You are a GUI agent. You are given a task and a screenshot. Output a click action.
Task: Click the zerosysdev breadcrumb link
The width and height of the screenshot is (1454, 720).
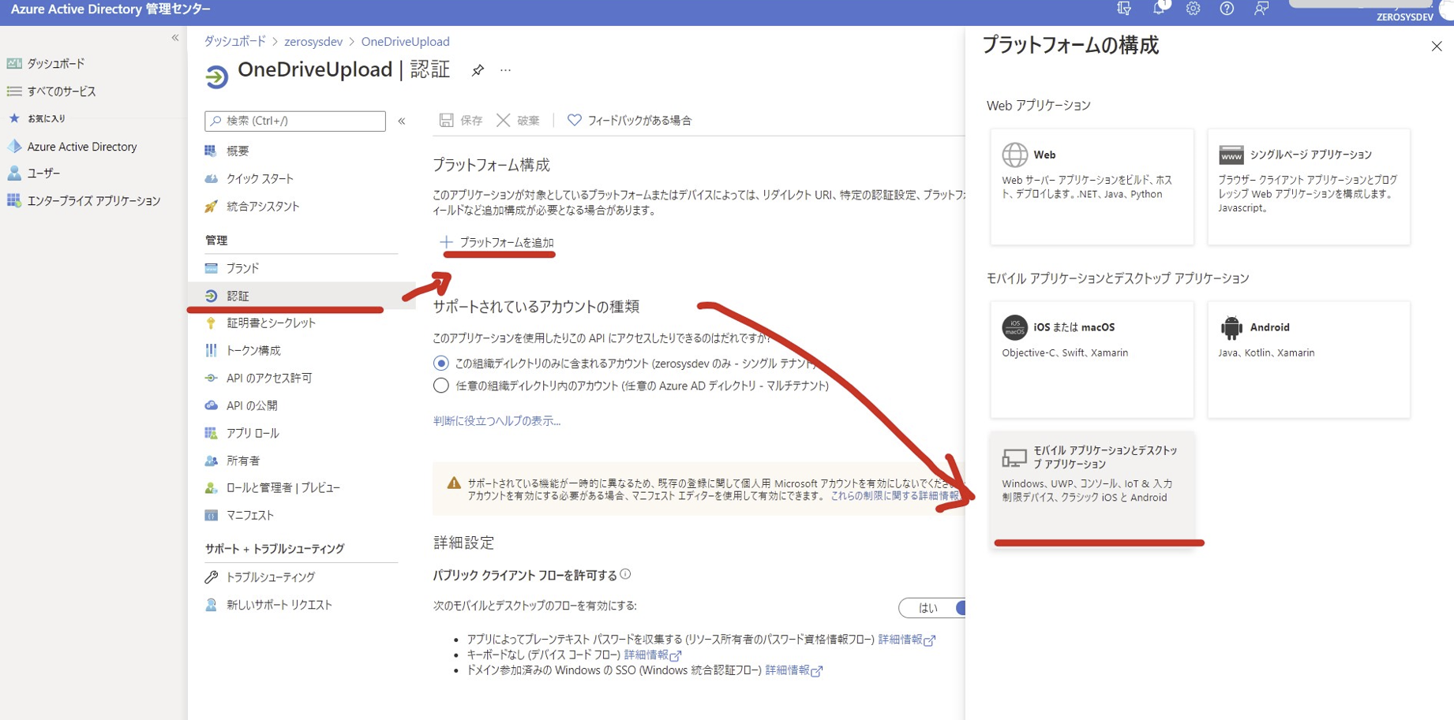[x=313, y=41]
